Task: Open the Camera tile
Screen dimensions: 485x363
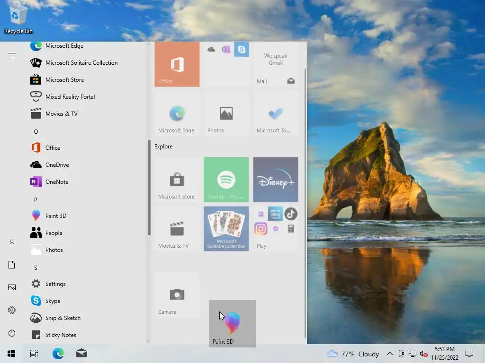Action: [177, 295]
